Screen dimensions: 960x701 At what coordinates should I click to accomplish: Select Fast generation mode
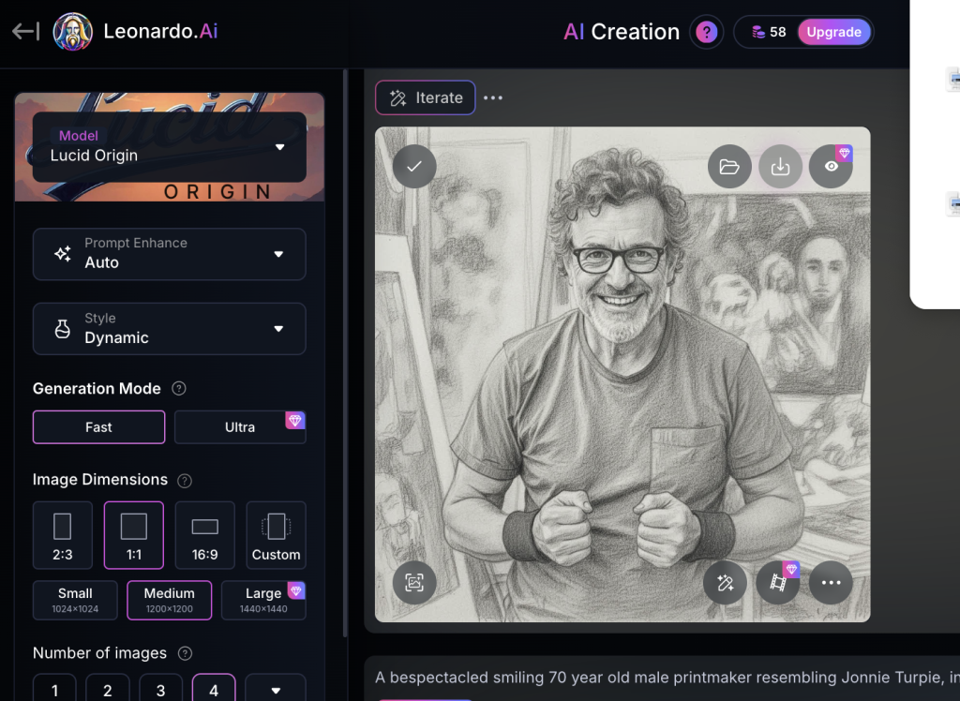click(x=98, y=427)
